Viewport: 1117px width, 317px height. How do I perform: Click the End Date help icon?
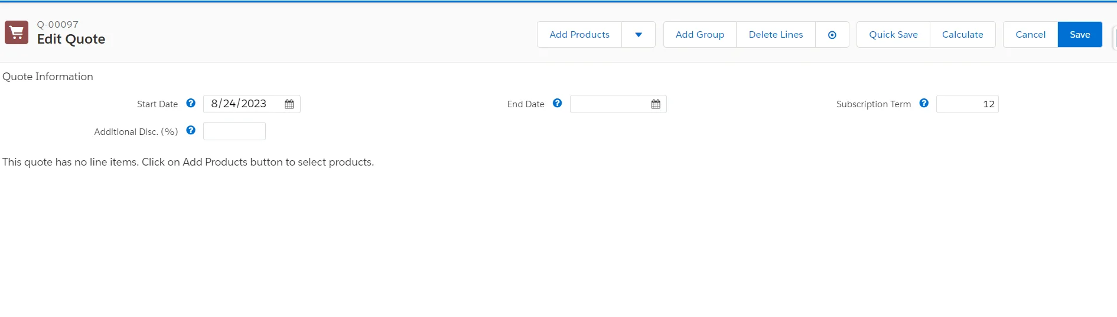tap(557, 103)
